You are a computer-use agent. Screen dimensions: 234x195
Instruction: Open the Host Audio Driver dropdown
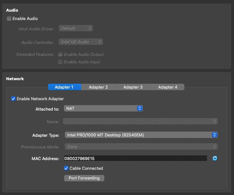pyautogui.click(x=76, y=28)
